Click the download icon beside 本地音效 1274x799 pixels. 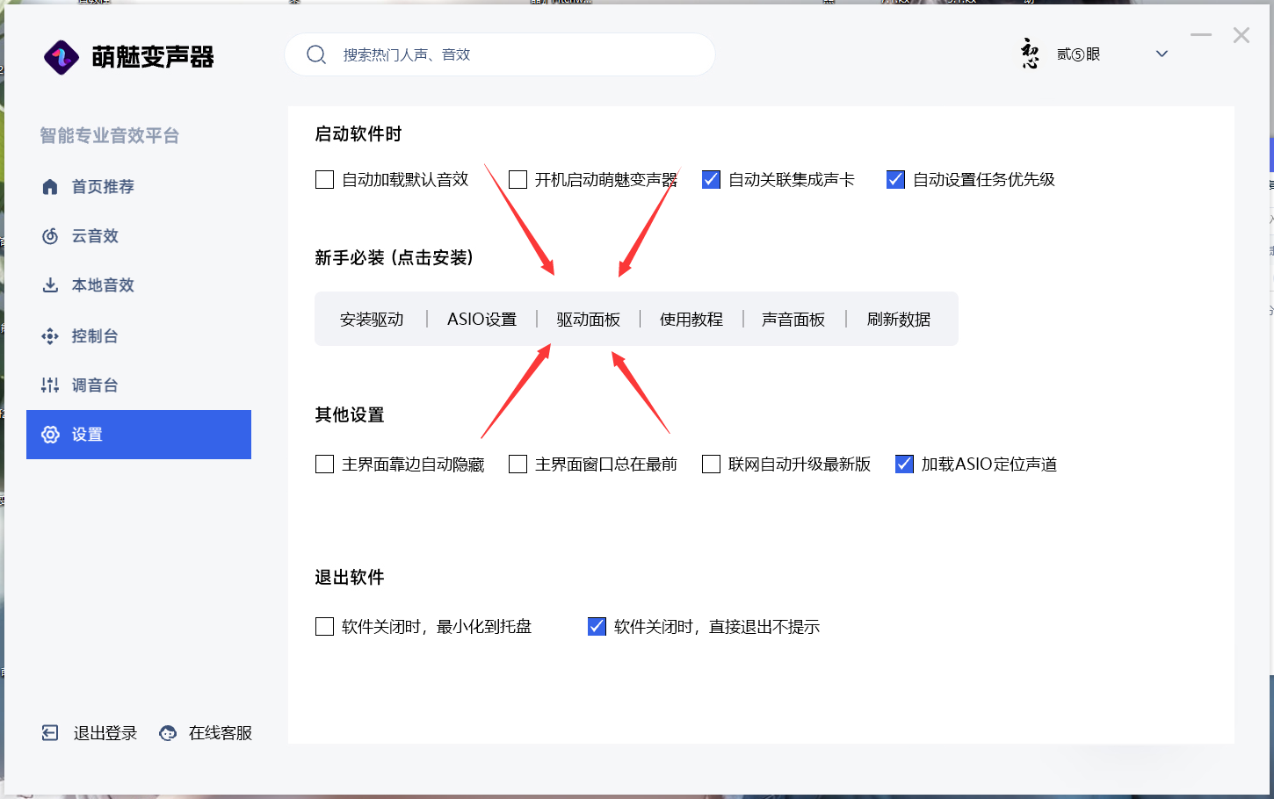point(50,285)
